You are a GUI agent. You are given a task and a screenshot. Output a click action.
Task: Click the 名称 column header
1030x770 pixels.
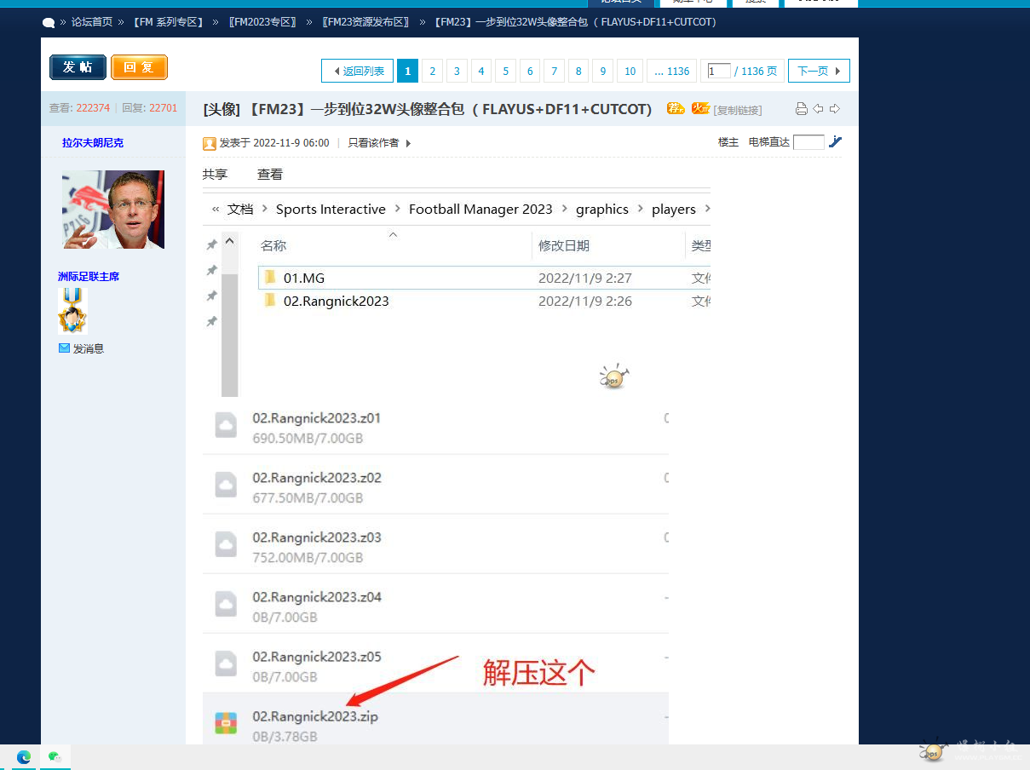click(x=273, y=245)
